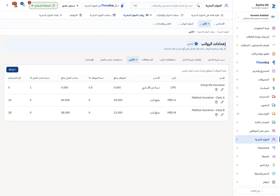Open المعدات الثابتة in sidebar

(x=256, y=122)
